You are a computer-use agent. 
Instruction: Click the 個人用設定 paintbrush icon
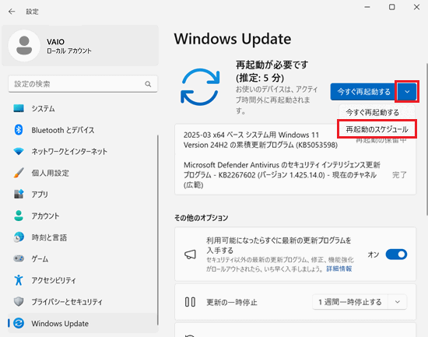[x=19, y=173]
